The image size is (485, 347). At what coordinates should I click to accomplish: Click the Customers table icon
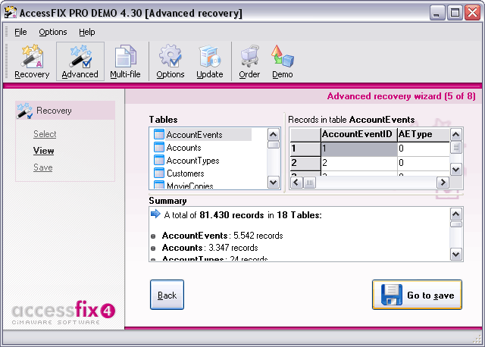point(159,173)
